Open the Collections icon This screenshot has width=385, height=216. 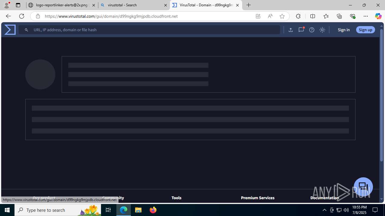point(339,16)
